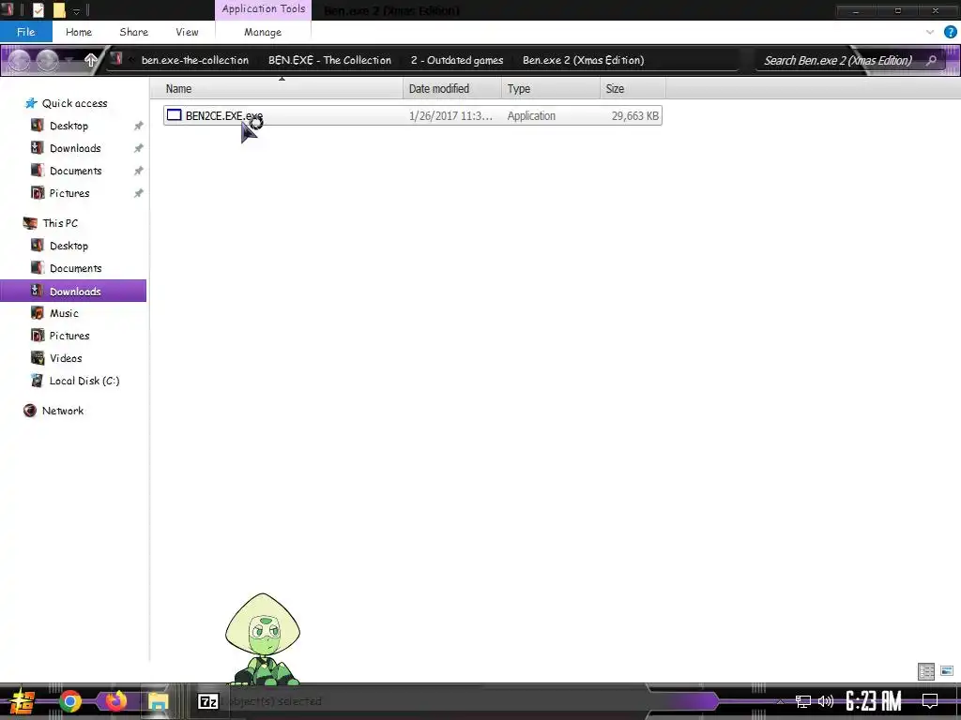This screenshot has width=961, height=720.
Task: Switch to large icons view layout icon
Action: click(x=947, y=671)
